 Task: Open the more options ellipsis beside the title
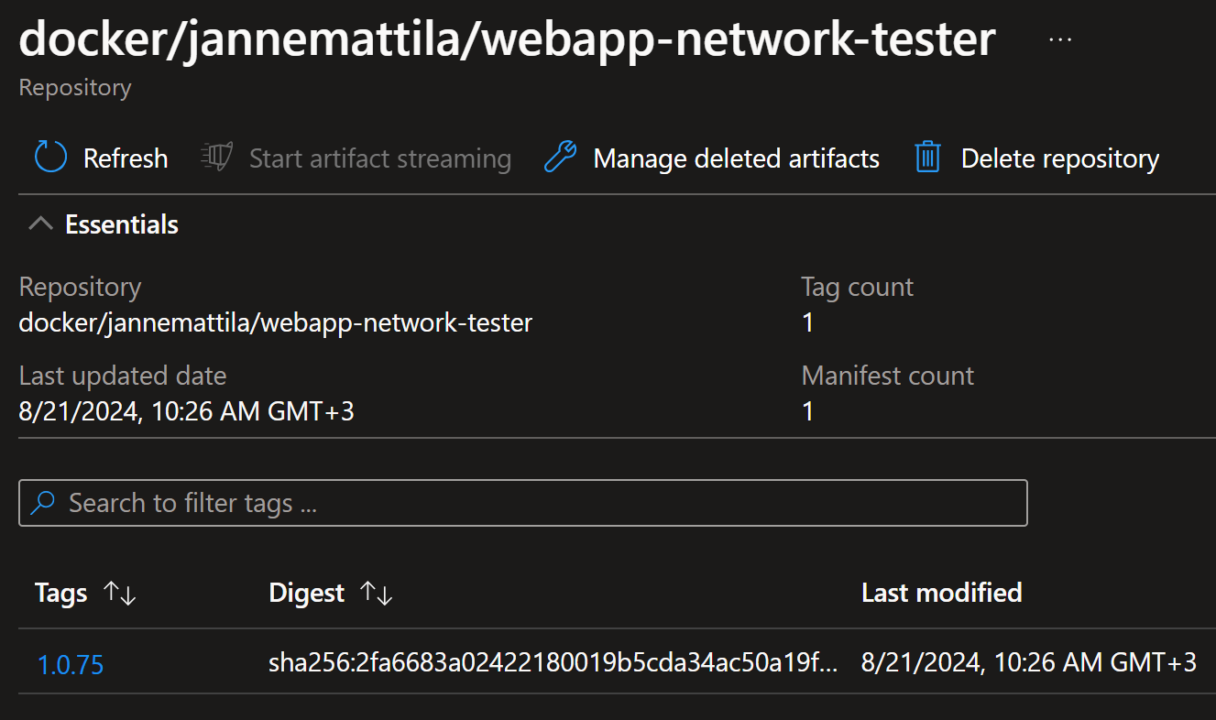(1060, 40)
